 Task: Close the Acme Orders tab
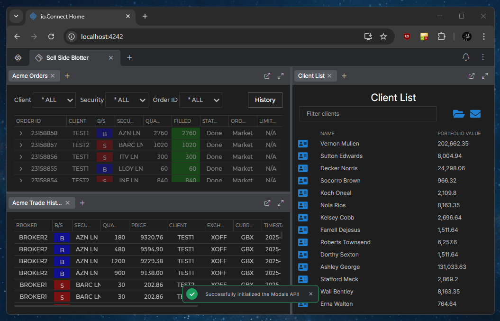click(x=53, y=76)
